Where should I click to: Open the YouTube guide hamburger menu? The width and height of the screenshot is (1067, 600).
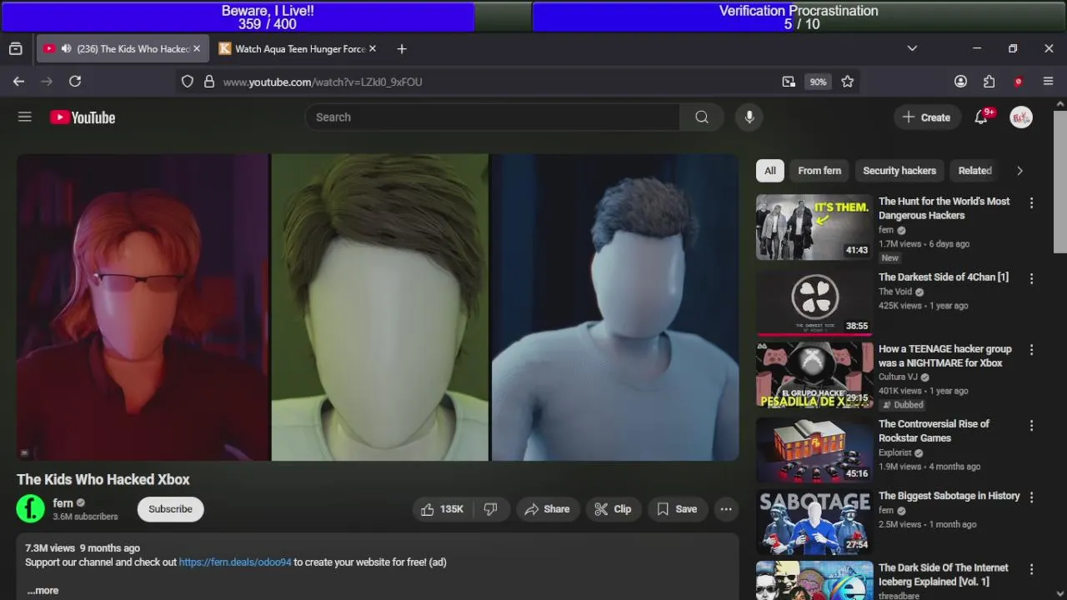[25, 117]
